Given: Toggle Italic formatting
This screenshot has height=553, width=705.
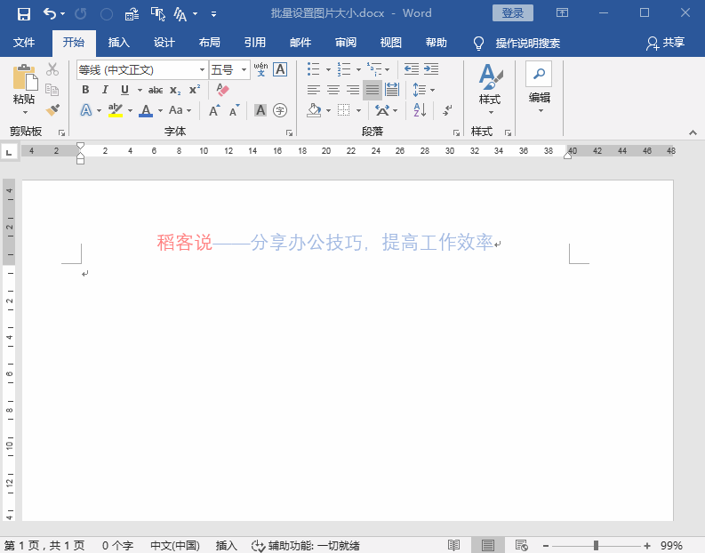Looking at the screenshot, I should (105, 90).
